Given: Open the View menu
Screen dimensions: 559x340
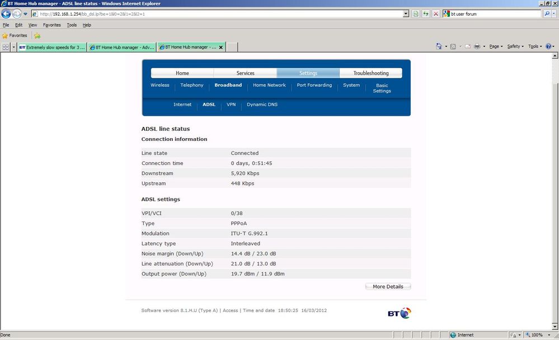Looking at the screenshot, I should point(32,25).
